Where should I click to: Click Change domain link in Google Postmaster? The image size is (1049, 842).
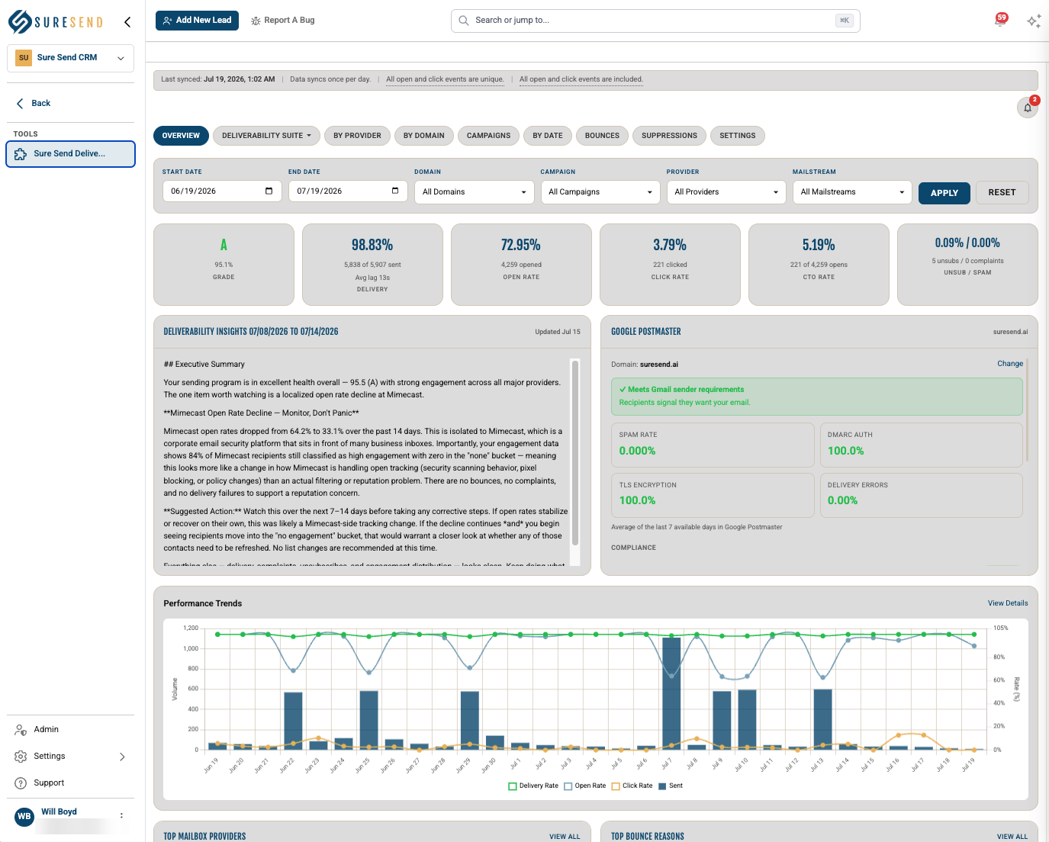coord(1010,364)
